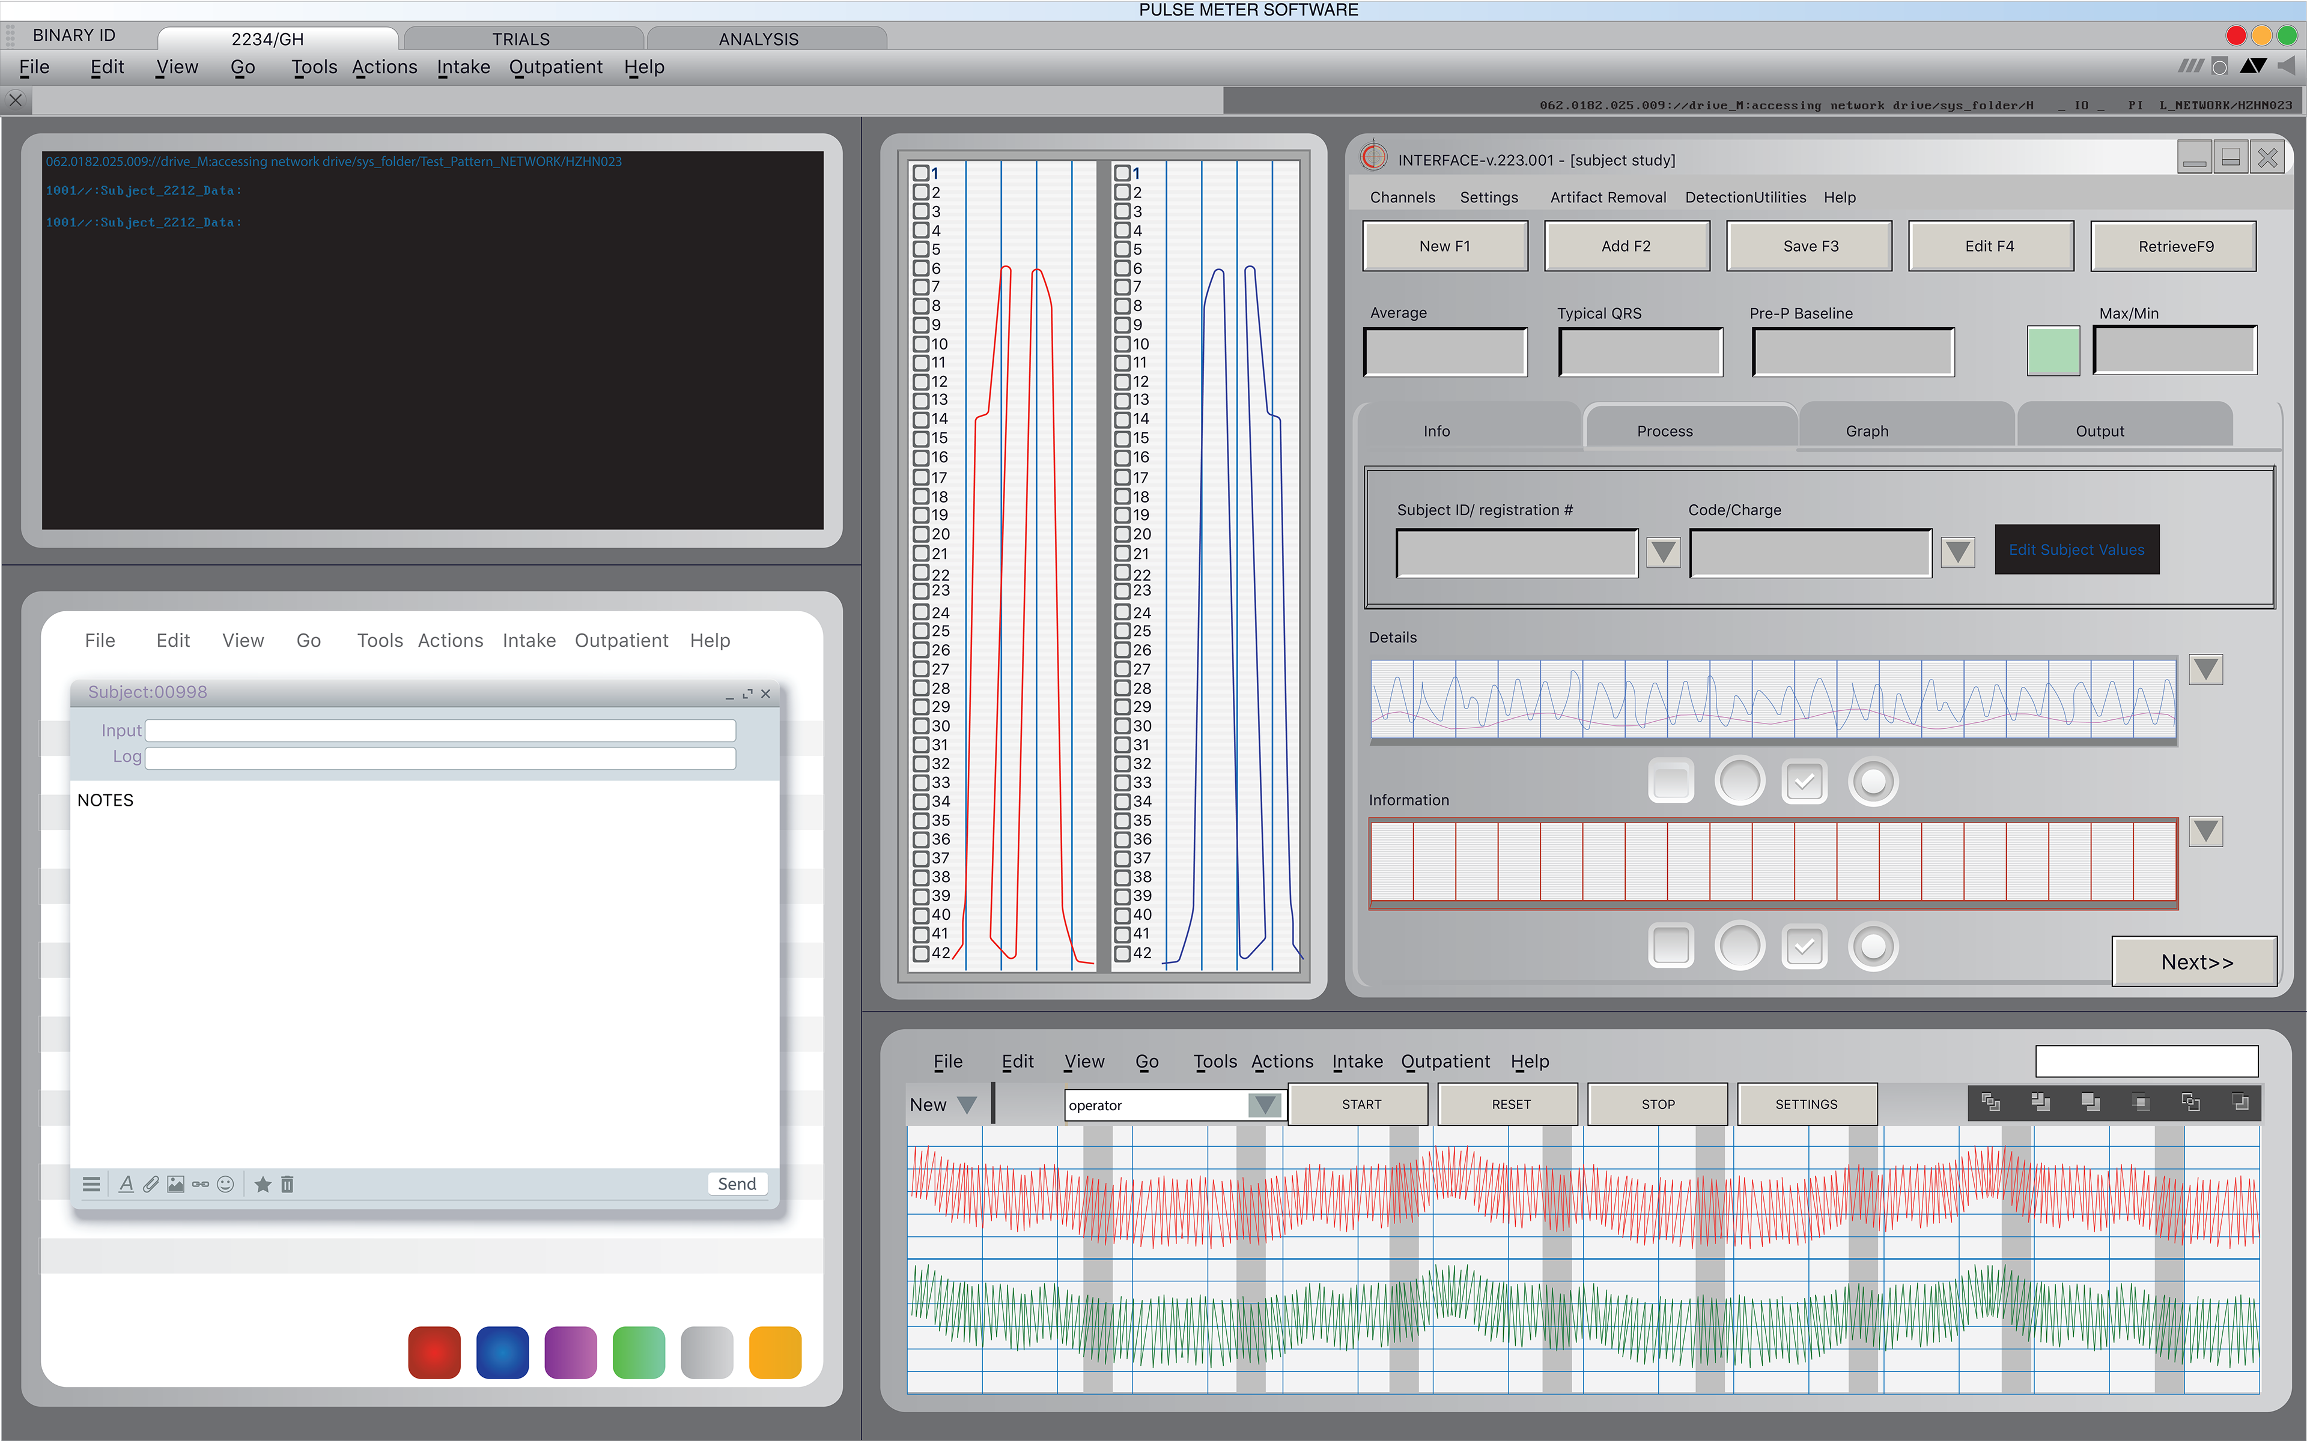Image resolution: width=2307 pixels, height=1441 pixels.
Task: Click the Save F3 button
Action: coord(1810,246)
